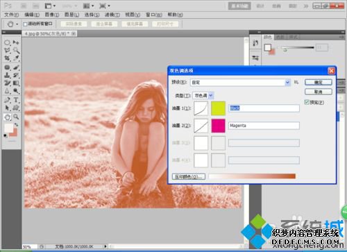Select the Eraser tool
Screen dimensions: 347x252
pyautogui.click(x=7, y=83)
